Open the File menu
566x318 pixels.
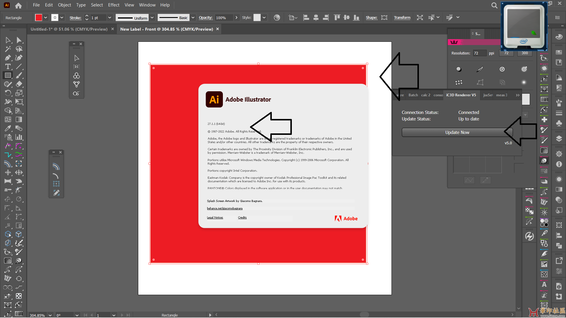[x=36, y=5]
